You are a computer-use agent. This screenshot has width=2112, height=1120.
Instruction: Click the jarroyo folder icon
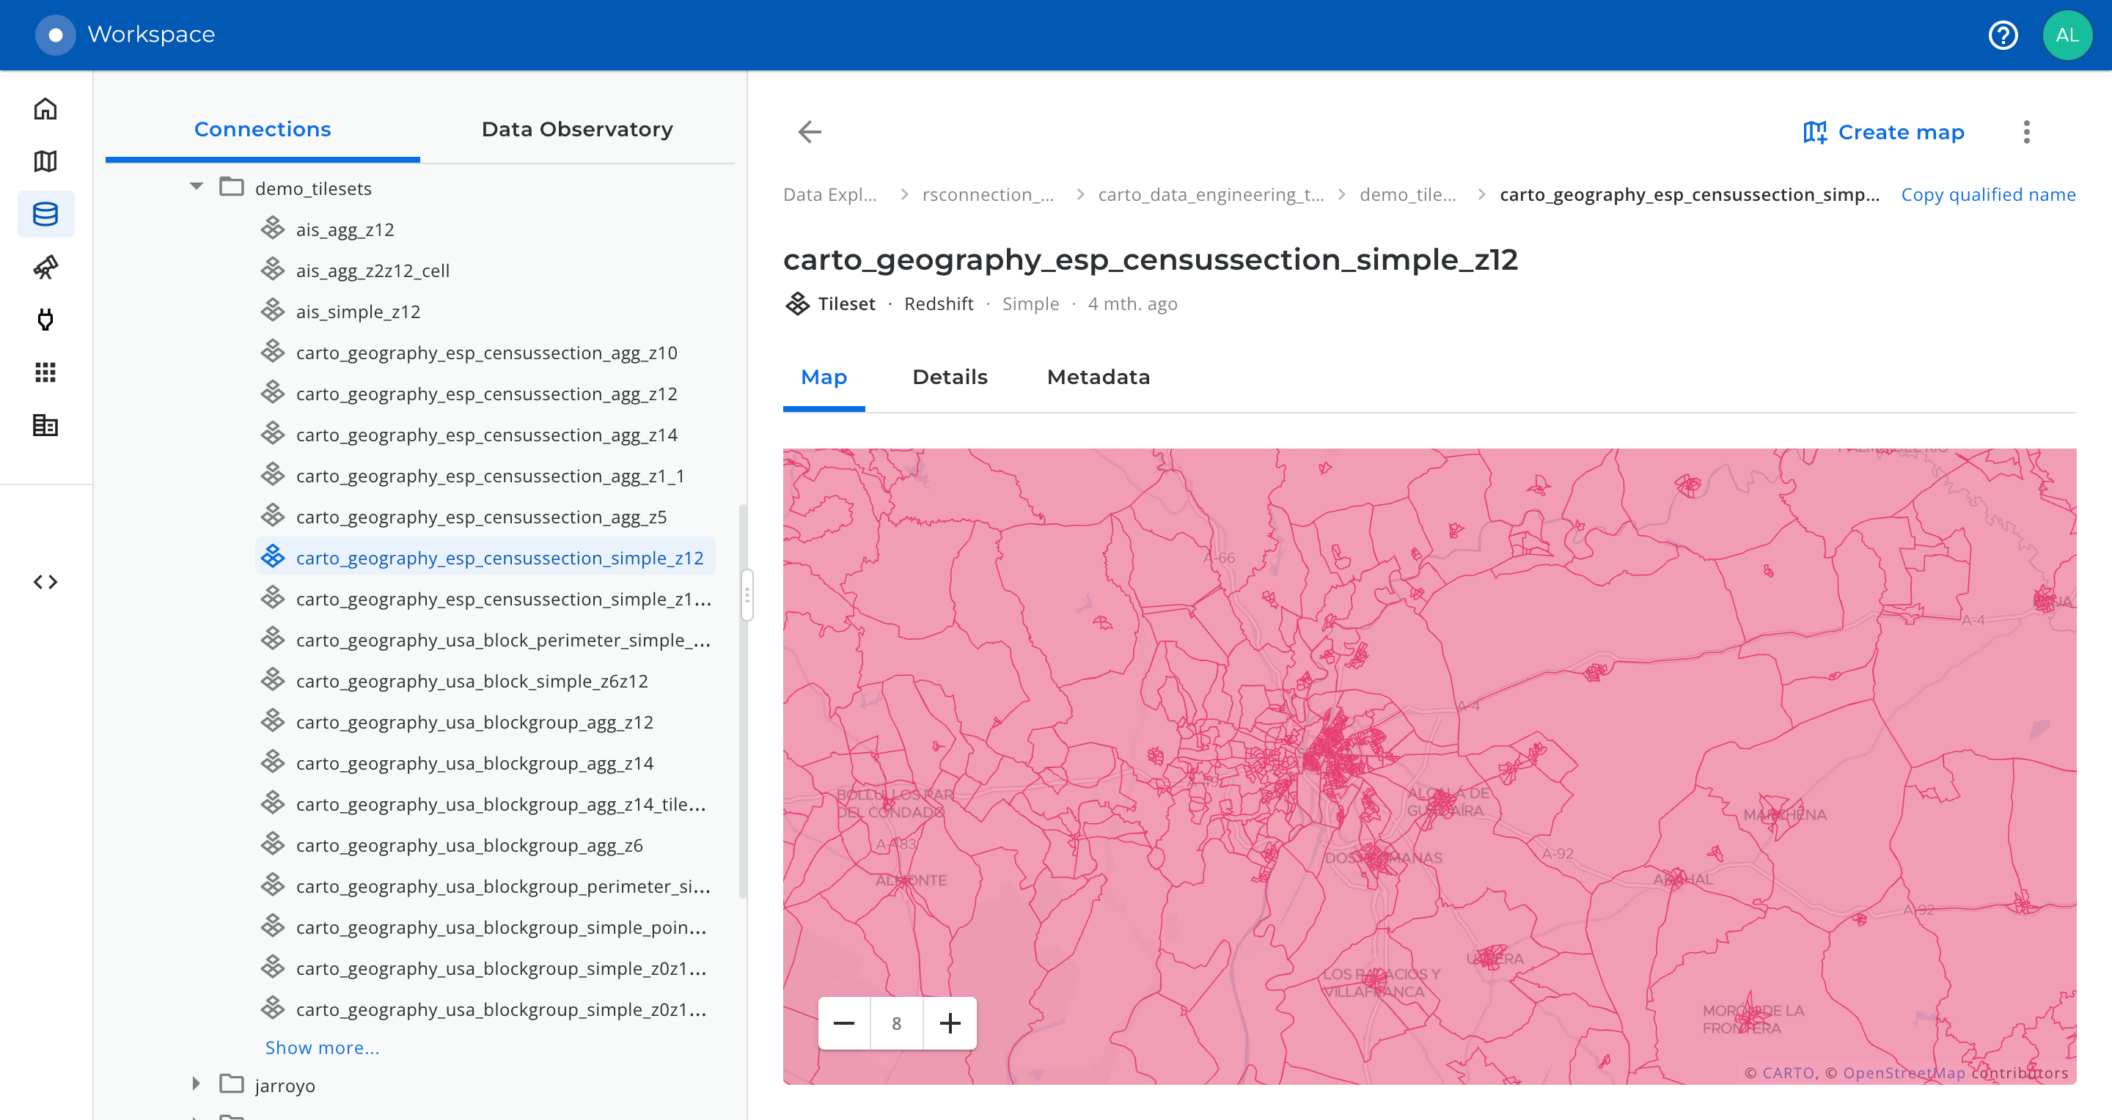tap(231, 1084)
